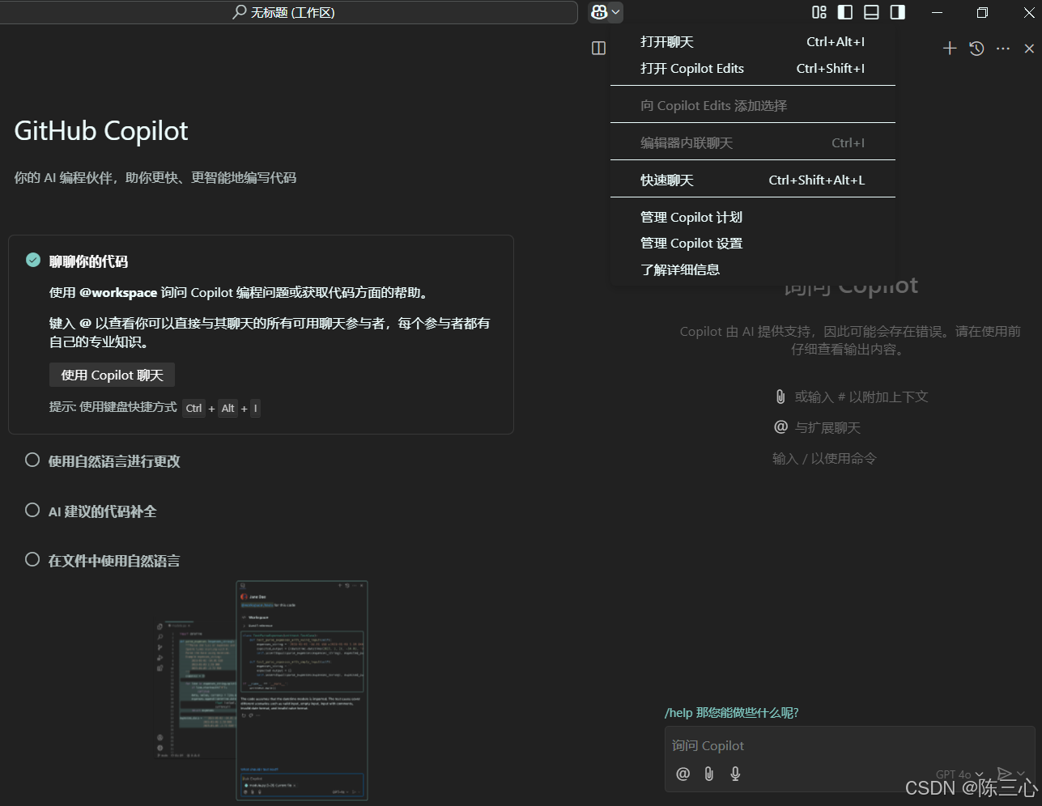Select the AI 建议的代码补全 step circle
This screenshot has height=806, width=1042.
click(32, 510)
